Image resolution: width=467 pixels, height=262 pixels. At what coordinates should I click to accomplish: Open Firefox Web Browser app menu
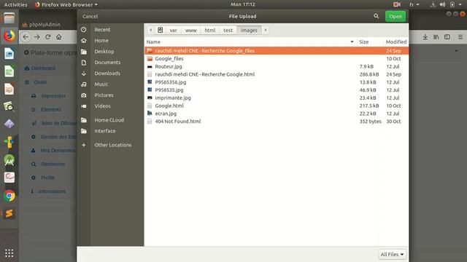coord(66,4)
